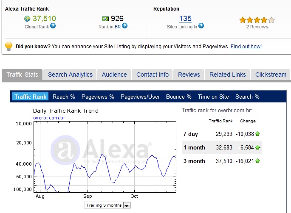The image size is (291, 213).
Task: Select Bounce % metric
Action: [178, 97]
